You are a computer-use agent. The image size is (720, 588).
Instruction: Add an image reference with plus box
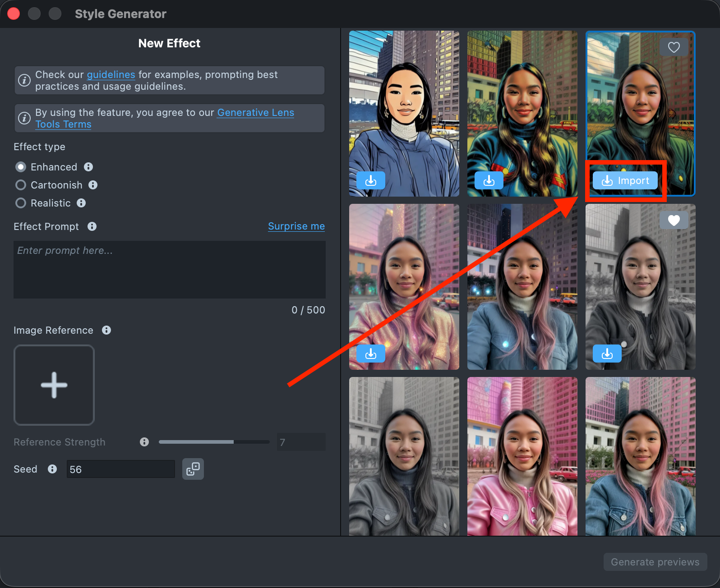click(54, 385)
